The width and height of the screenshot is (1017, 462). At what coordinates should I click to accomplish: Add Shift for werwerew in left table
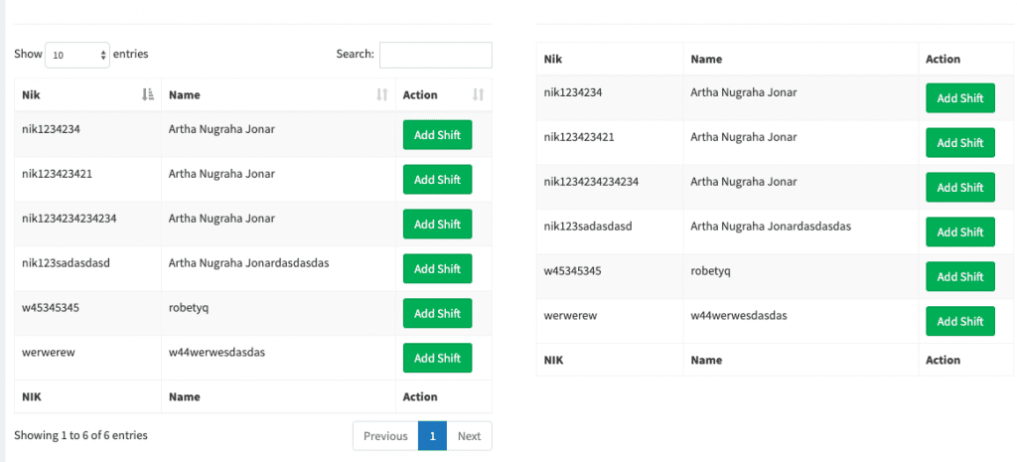tap(437, 359)
